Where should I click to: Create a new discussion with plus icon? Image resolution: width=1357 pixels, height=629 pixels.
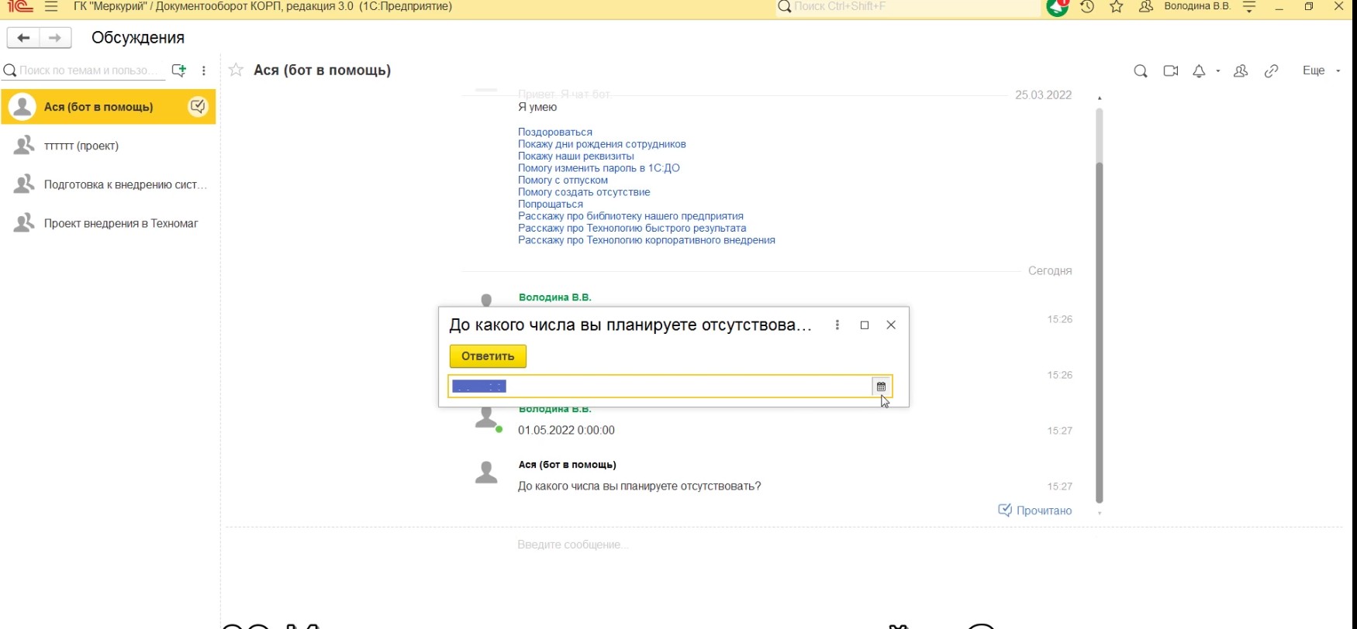click(x=179, y=70)
